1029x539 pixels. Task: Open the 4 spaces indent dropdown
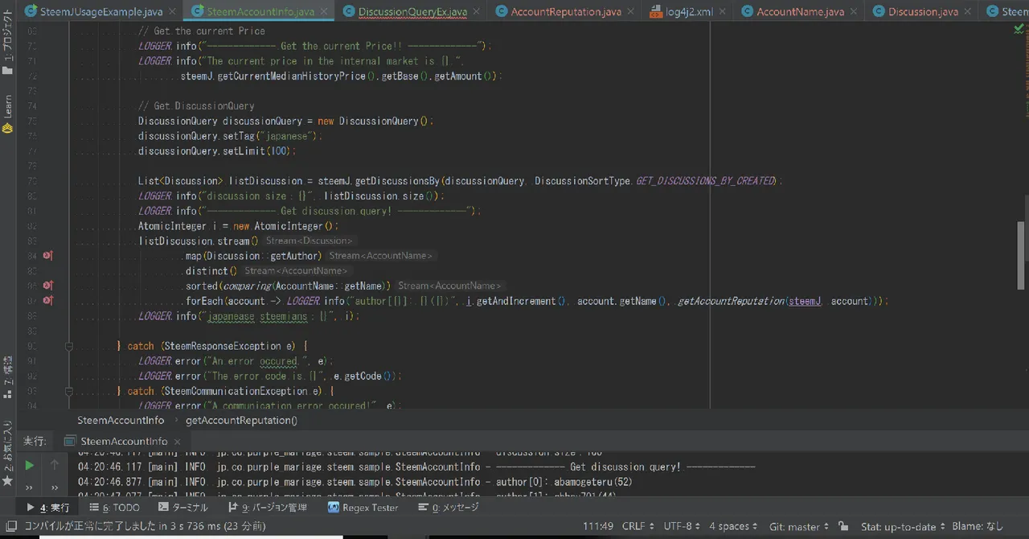(733, 526)
